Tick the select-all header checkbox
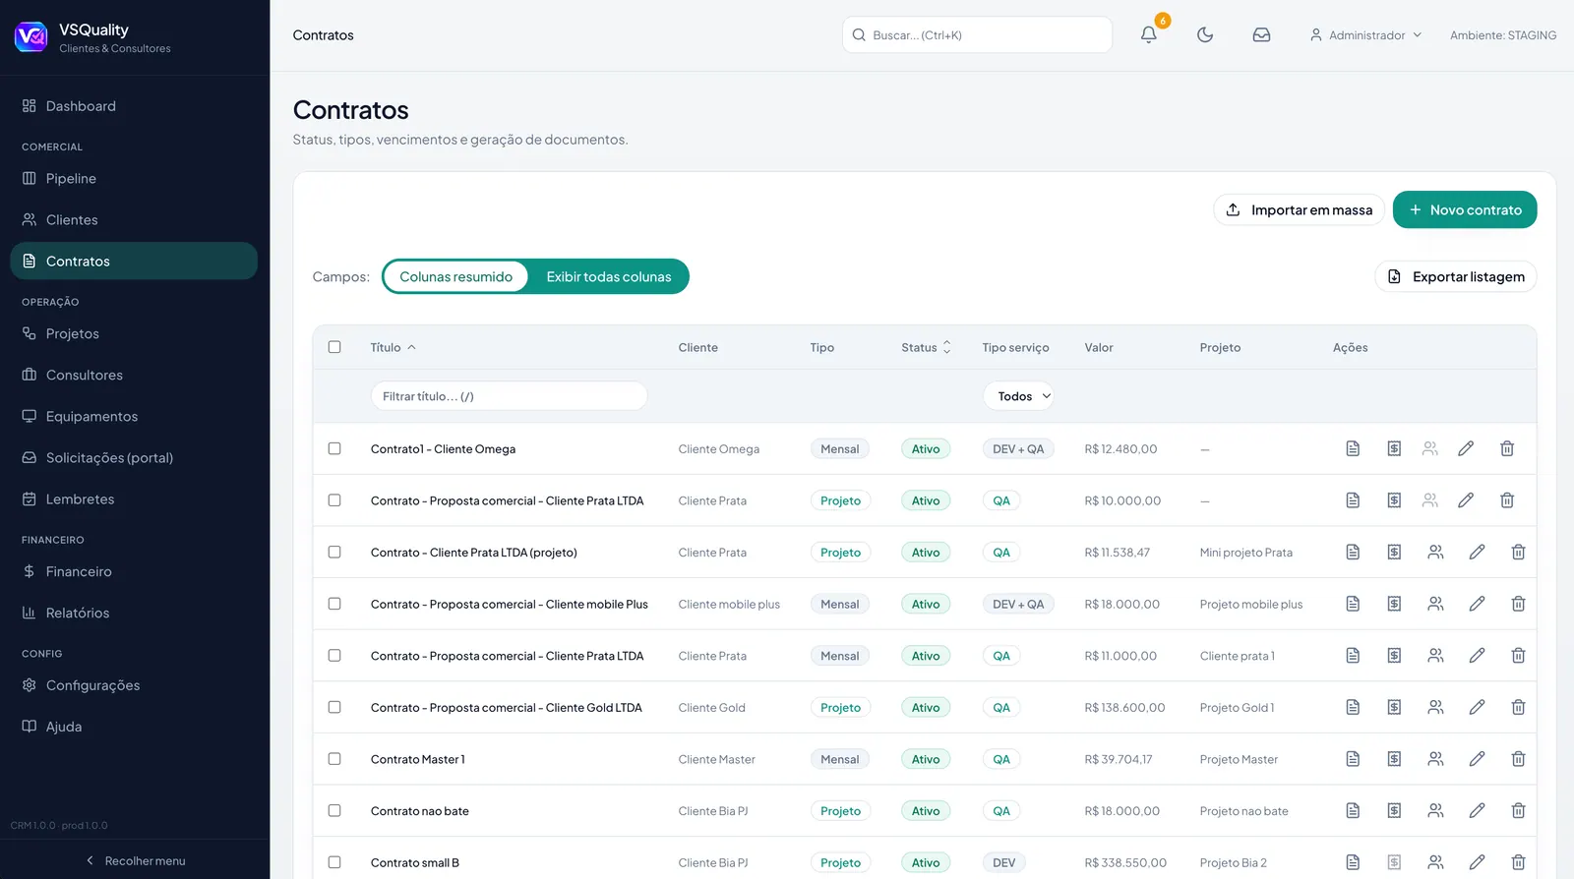The width and height of the screenshot is (1574, 879). (x=334, y=347)
